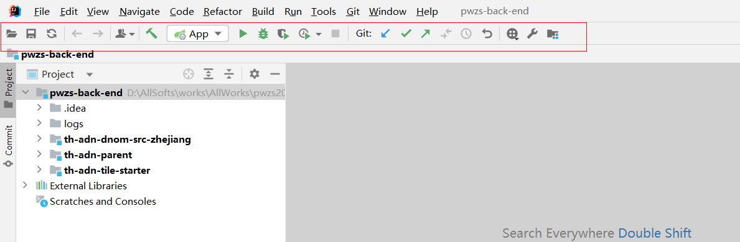Update project with blue Git arrow
This screenshot has height=242, width=740.
pos(386,34)
